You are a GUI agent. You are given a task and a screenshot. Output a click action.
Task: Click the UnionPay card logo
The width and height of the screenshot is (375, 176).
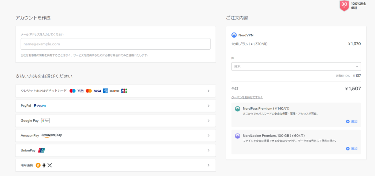[x=41, y=150]
